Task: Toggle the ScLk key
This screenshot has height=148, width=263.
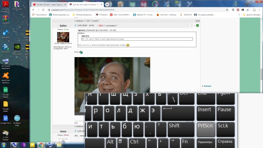Action: pyautogui.click(x=226, y=129)
